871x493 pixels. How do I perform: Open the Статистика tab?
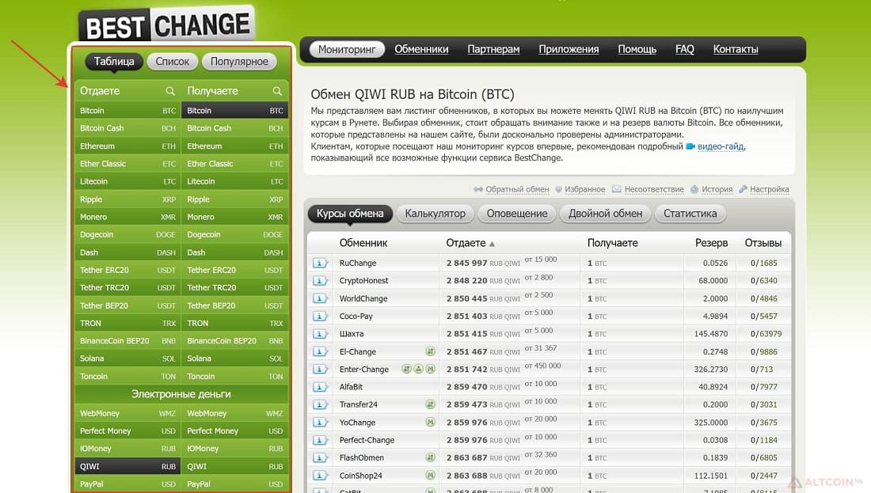690,214
